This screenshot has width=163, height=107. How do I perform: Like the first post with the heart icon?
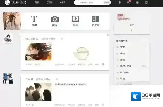tap(103, 64)
